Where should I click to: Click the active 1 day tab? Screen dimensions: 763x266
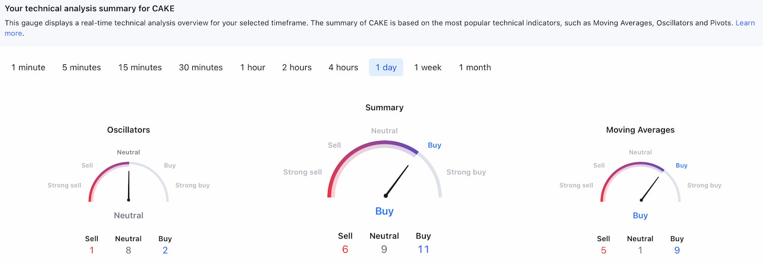[386, 68]
